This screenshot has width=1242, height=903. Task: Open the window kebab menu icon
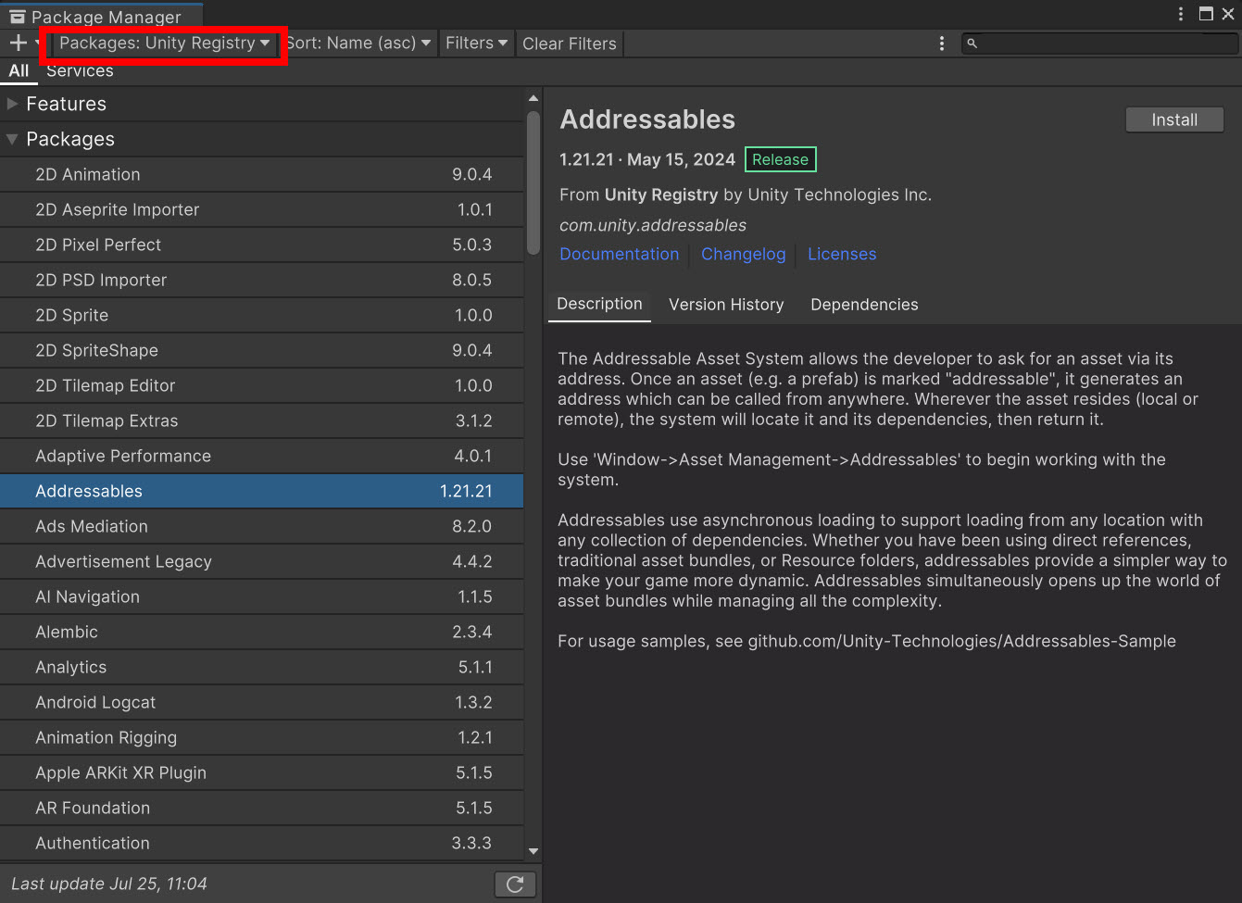tap(1180, 14)
